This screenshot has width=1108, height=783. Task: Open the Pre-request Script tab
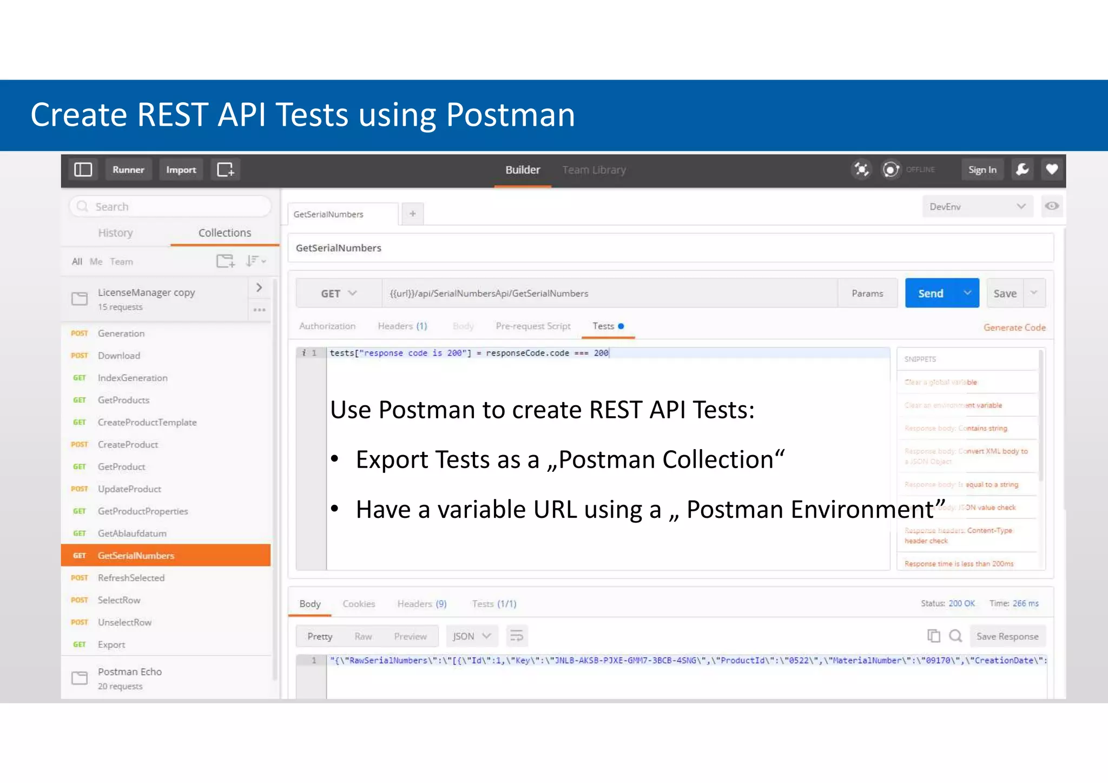coord(533,326)
